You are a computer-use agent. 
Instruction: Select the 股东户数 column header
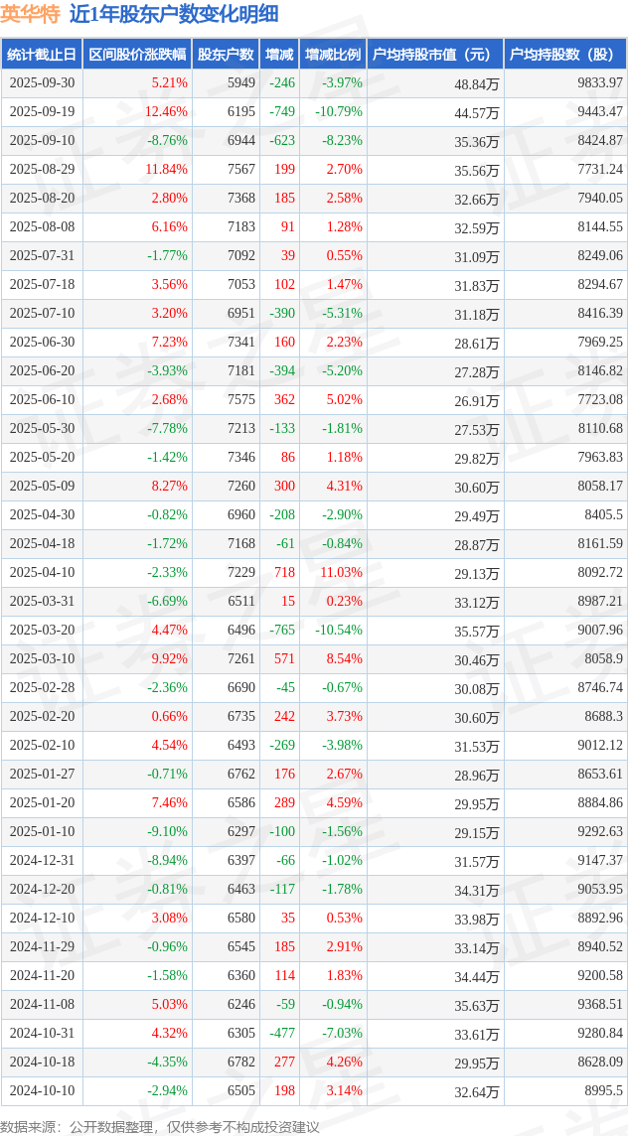(x=225, y=55)
